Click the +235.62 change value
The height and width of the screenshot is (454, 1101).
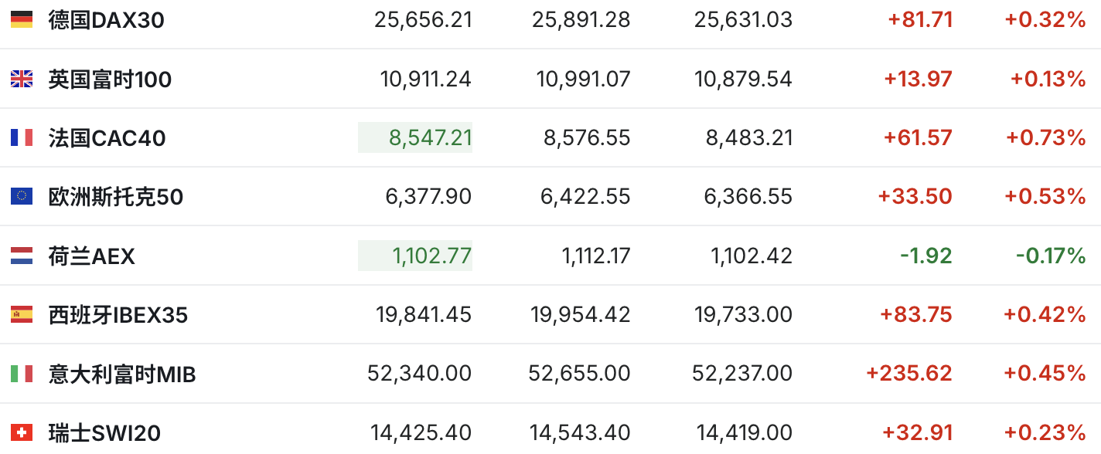point(909,374)
